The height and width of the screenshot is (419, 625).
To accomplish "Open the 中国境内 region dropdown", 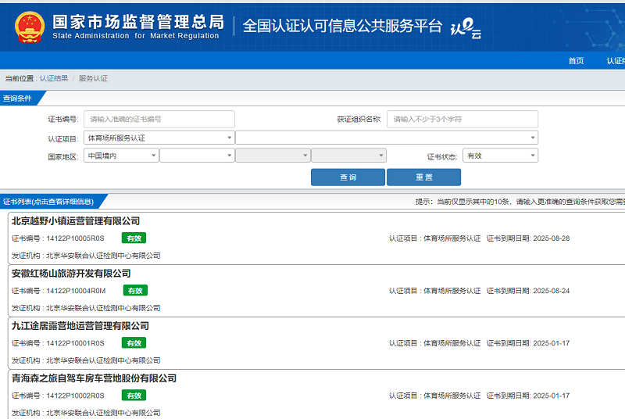I will pyautogui.click(x=121, y=156).
